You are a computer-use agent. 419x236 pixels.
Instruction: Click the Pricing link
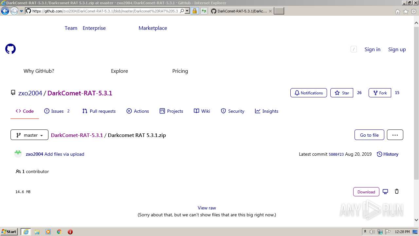click(x=180, y=71)
